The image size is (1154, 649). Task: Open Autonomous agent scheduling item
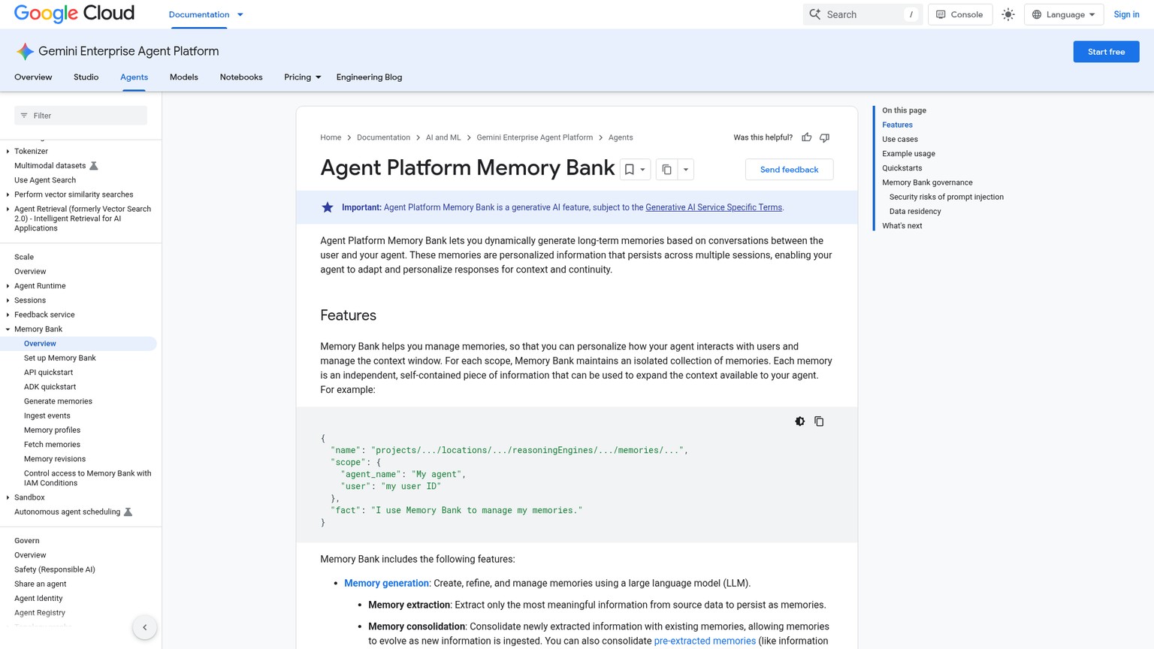pyautogui.click(x=67, y=512)
